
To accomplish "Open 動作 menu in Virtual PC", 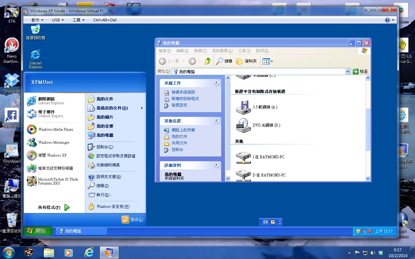I will pos(37,20).
